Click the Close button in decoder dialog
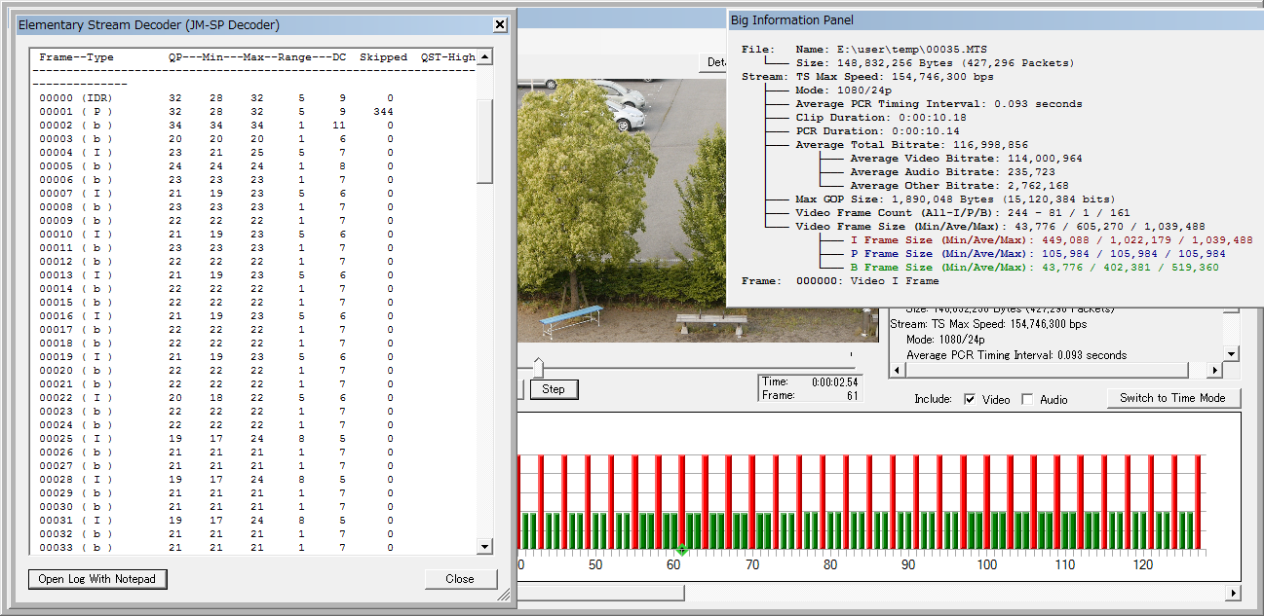 (x=460, y=579)
